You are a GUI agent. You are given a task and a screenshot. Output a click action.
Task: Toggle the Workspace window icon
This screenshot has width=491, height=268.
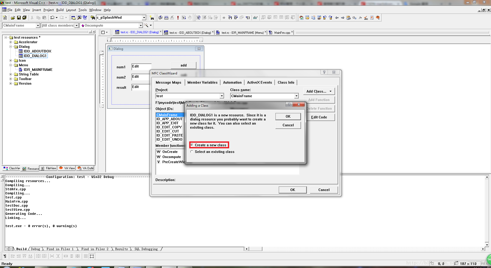[x=73, y=18]
